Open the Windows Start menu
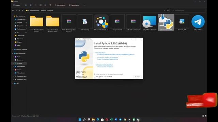The image size is (218, 122). coord(80,120)
